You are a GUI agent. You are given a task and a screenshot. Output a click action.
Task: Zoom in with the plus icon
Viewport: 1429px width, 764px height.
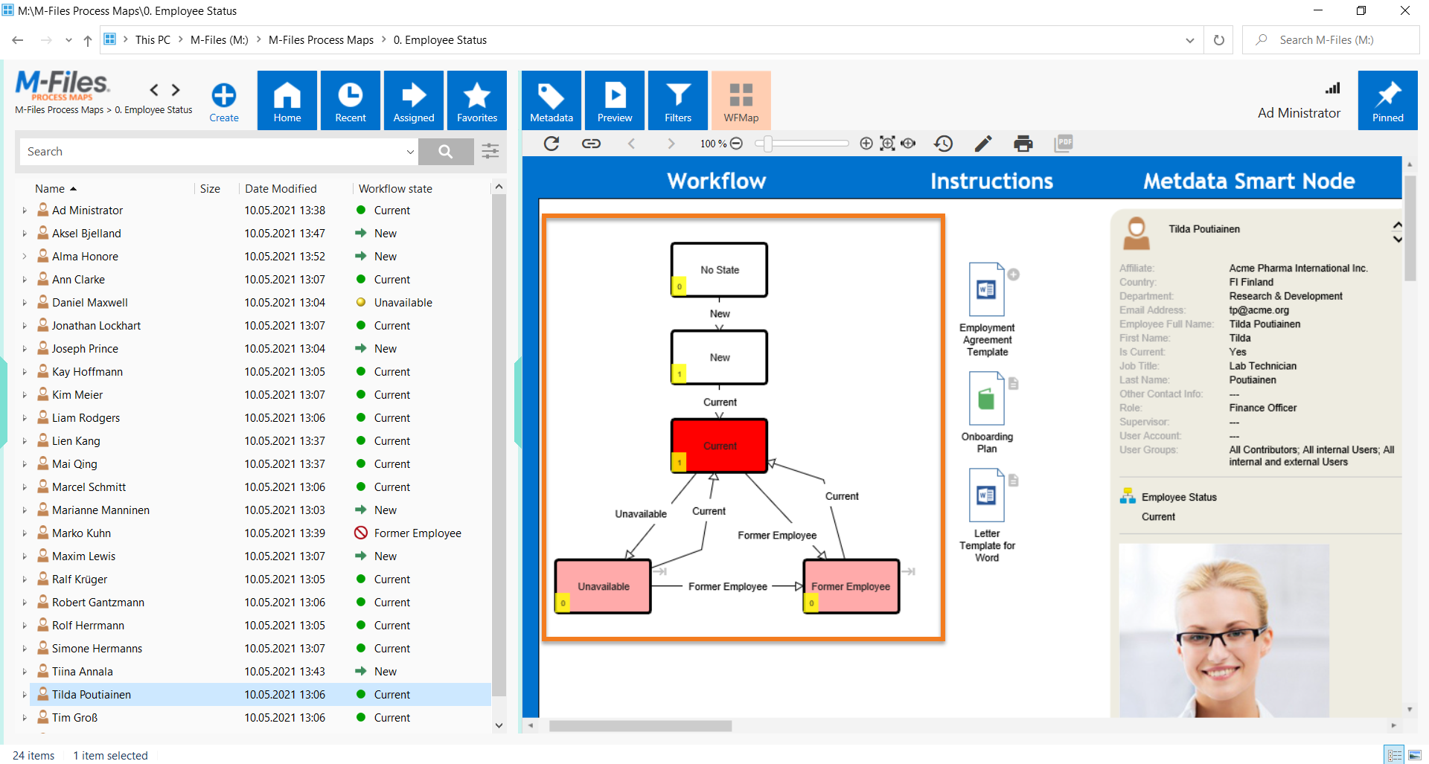tap(866, 144)
